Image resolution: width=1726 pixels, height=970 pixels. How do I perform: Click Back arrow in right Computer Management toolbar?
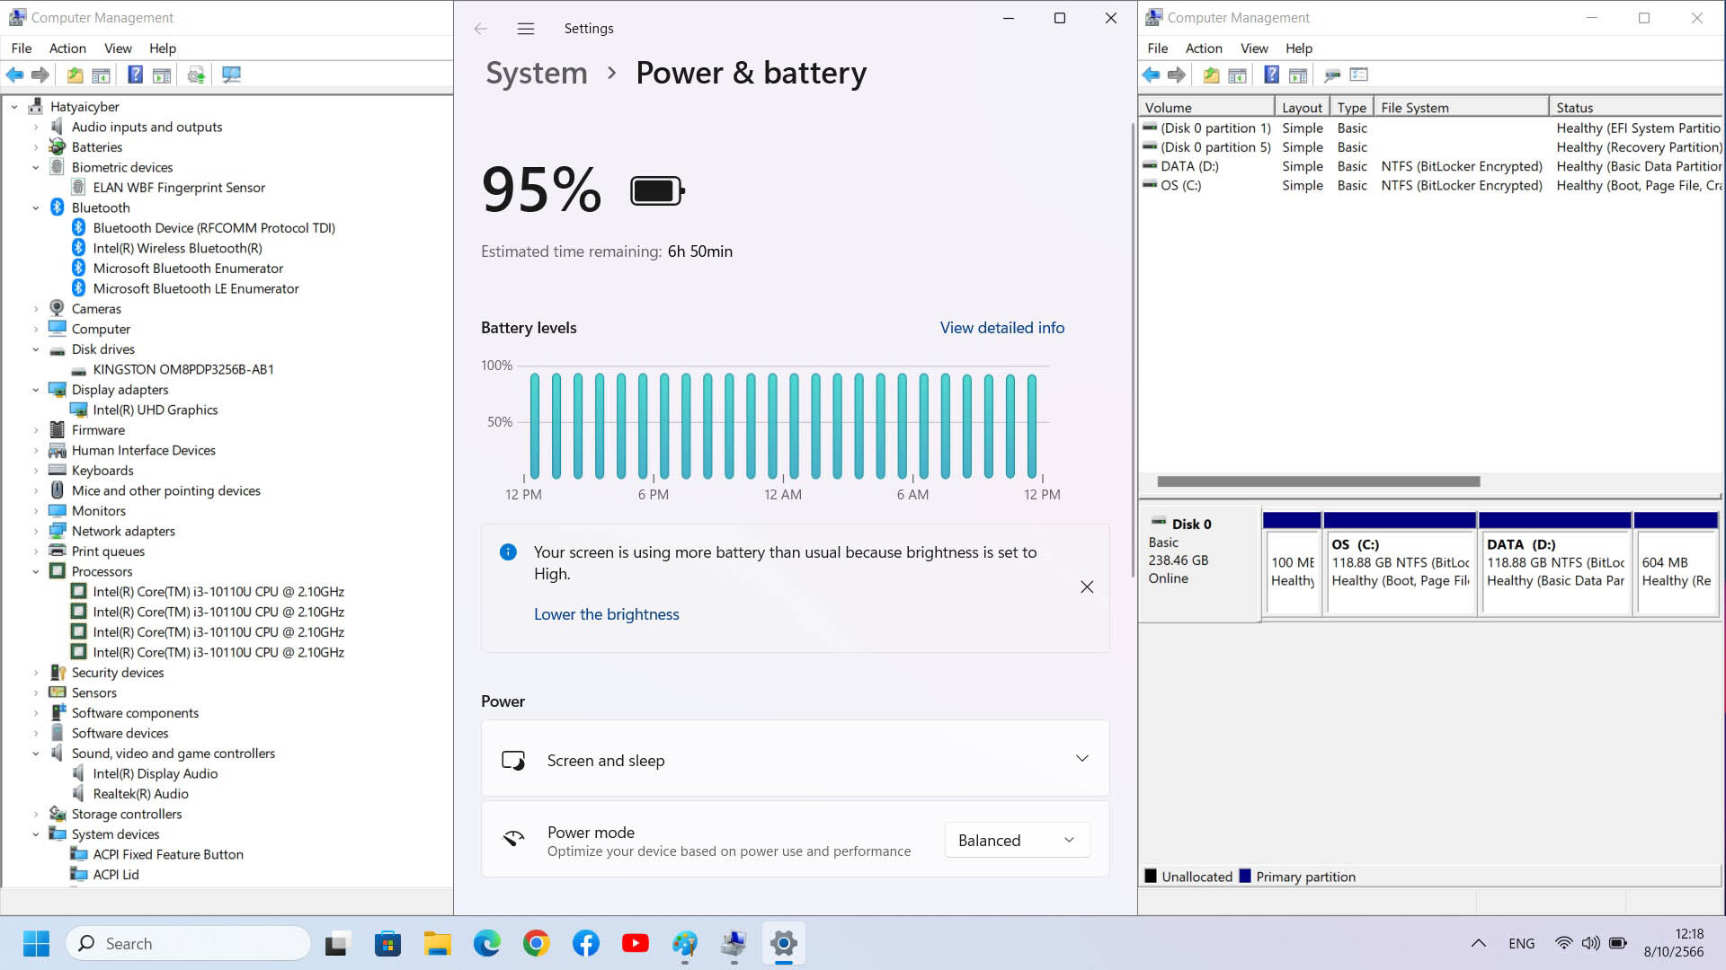1151,75
